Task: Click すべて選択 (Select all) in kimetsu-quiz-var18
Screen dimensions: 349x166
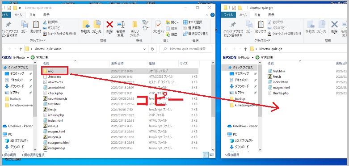Action: coord(193,22)
